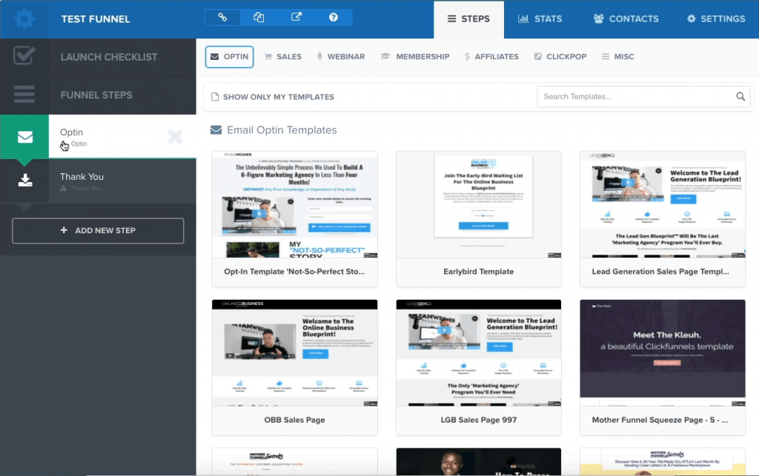Click the copy pages icon in header
Screen dimensions: 759x476
259,18
